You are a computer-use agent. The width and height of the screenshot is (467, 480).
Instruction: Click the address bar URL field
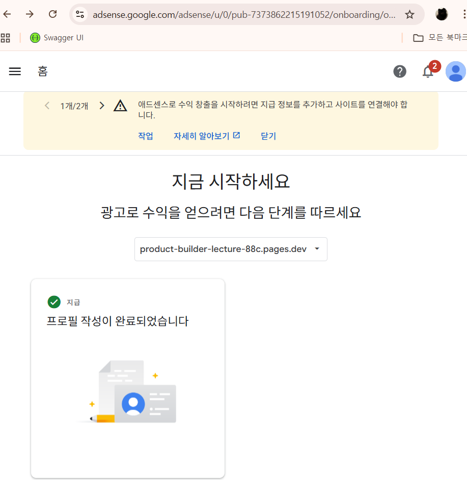(x=244, y=14)
